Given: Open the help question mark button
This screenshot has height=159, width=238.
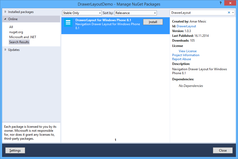Looking at the screenshot, I should click(220, 3).
